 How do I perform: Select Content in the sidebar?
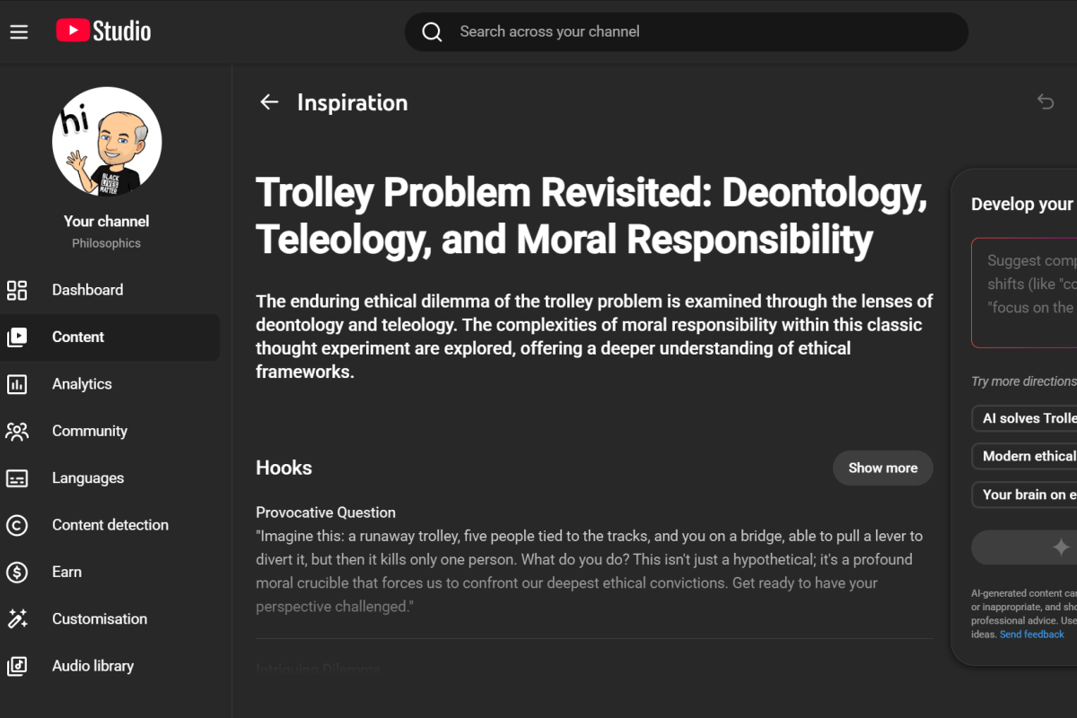pos(78,337)
